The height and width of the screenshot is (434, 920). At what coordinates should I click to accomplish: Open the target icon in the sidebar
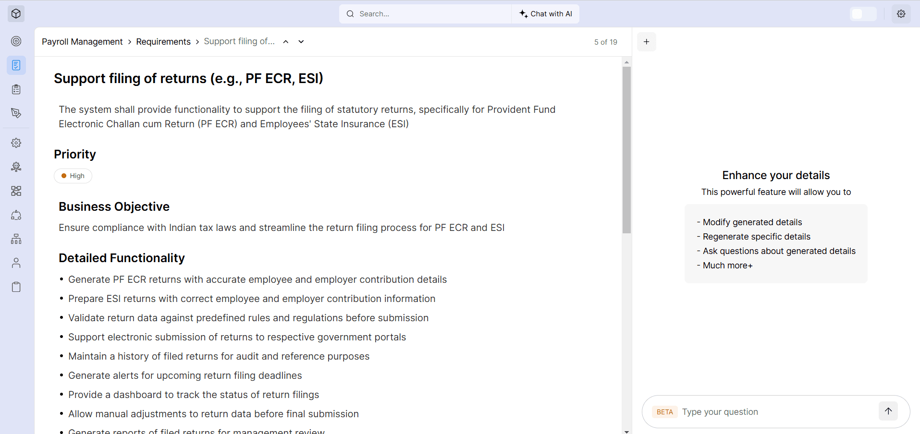pos(16,41)
